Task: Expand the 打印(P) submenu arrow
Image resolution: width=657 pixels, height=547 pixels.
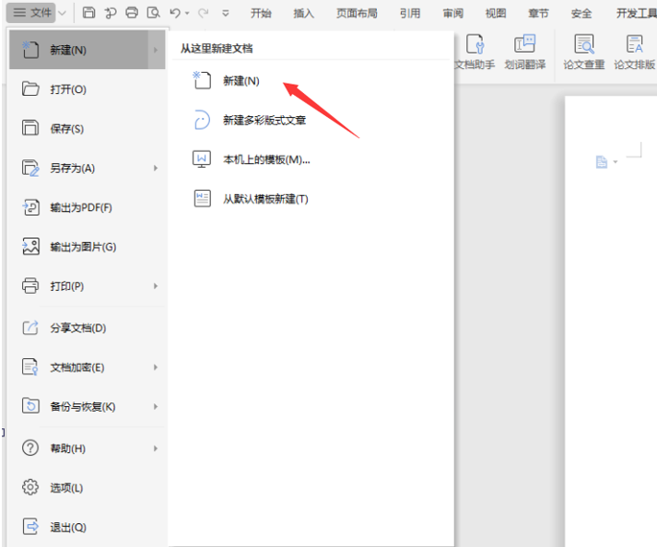Action: coord(156,286)
